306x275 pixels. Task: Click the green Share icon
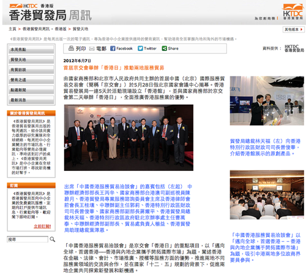(164, 48)
